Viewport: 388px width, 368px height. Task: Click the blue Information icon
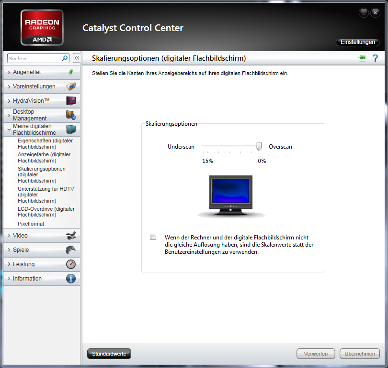(x=71, y=279)
